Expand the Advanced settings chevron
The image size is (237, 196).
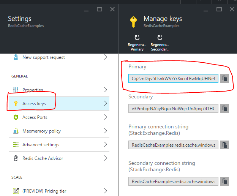tap(106, 145)
